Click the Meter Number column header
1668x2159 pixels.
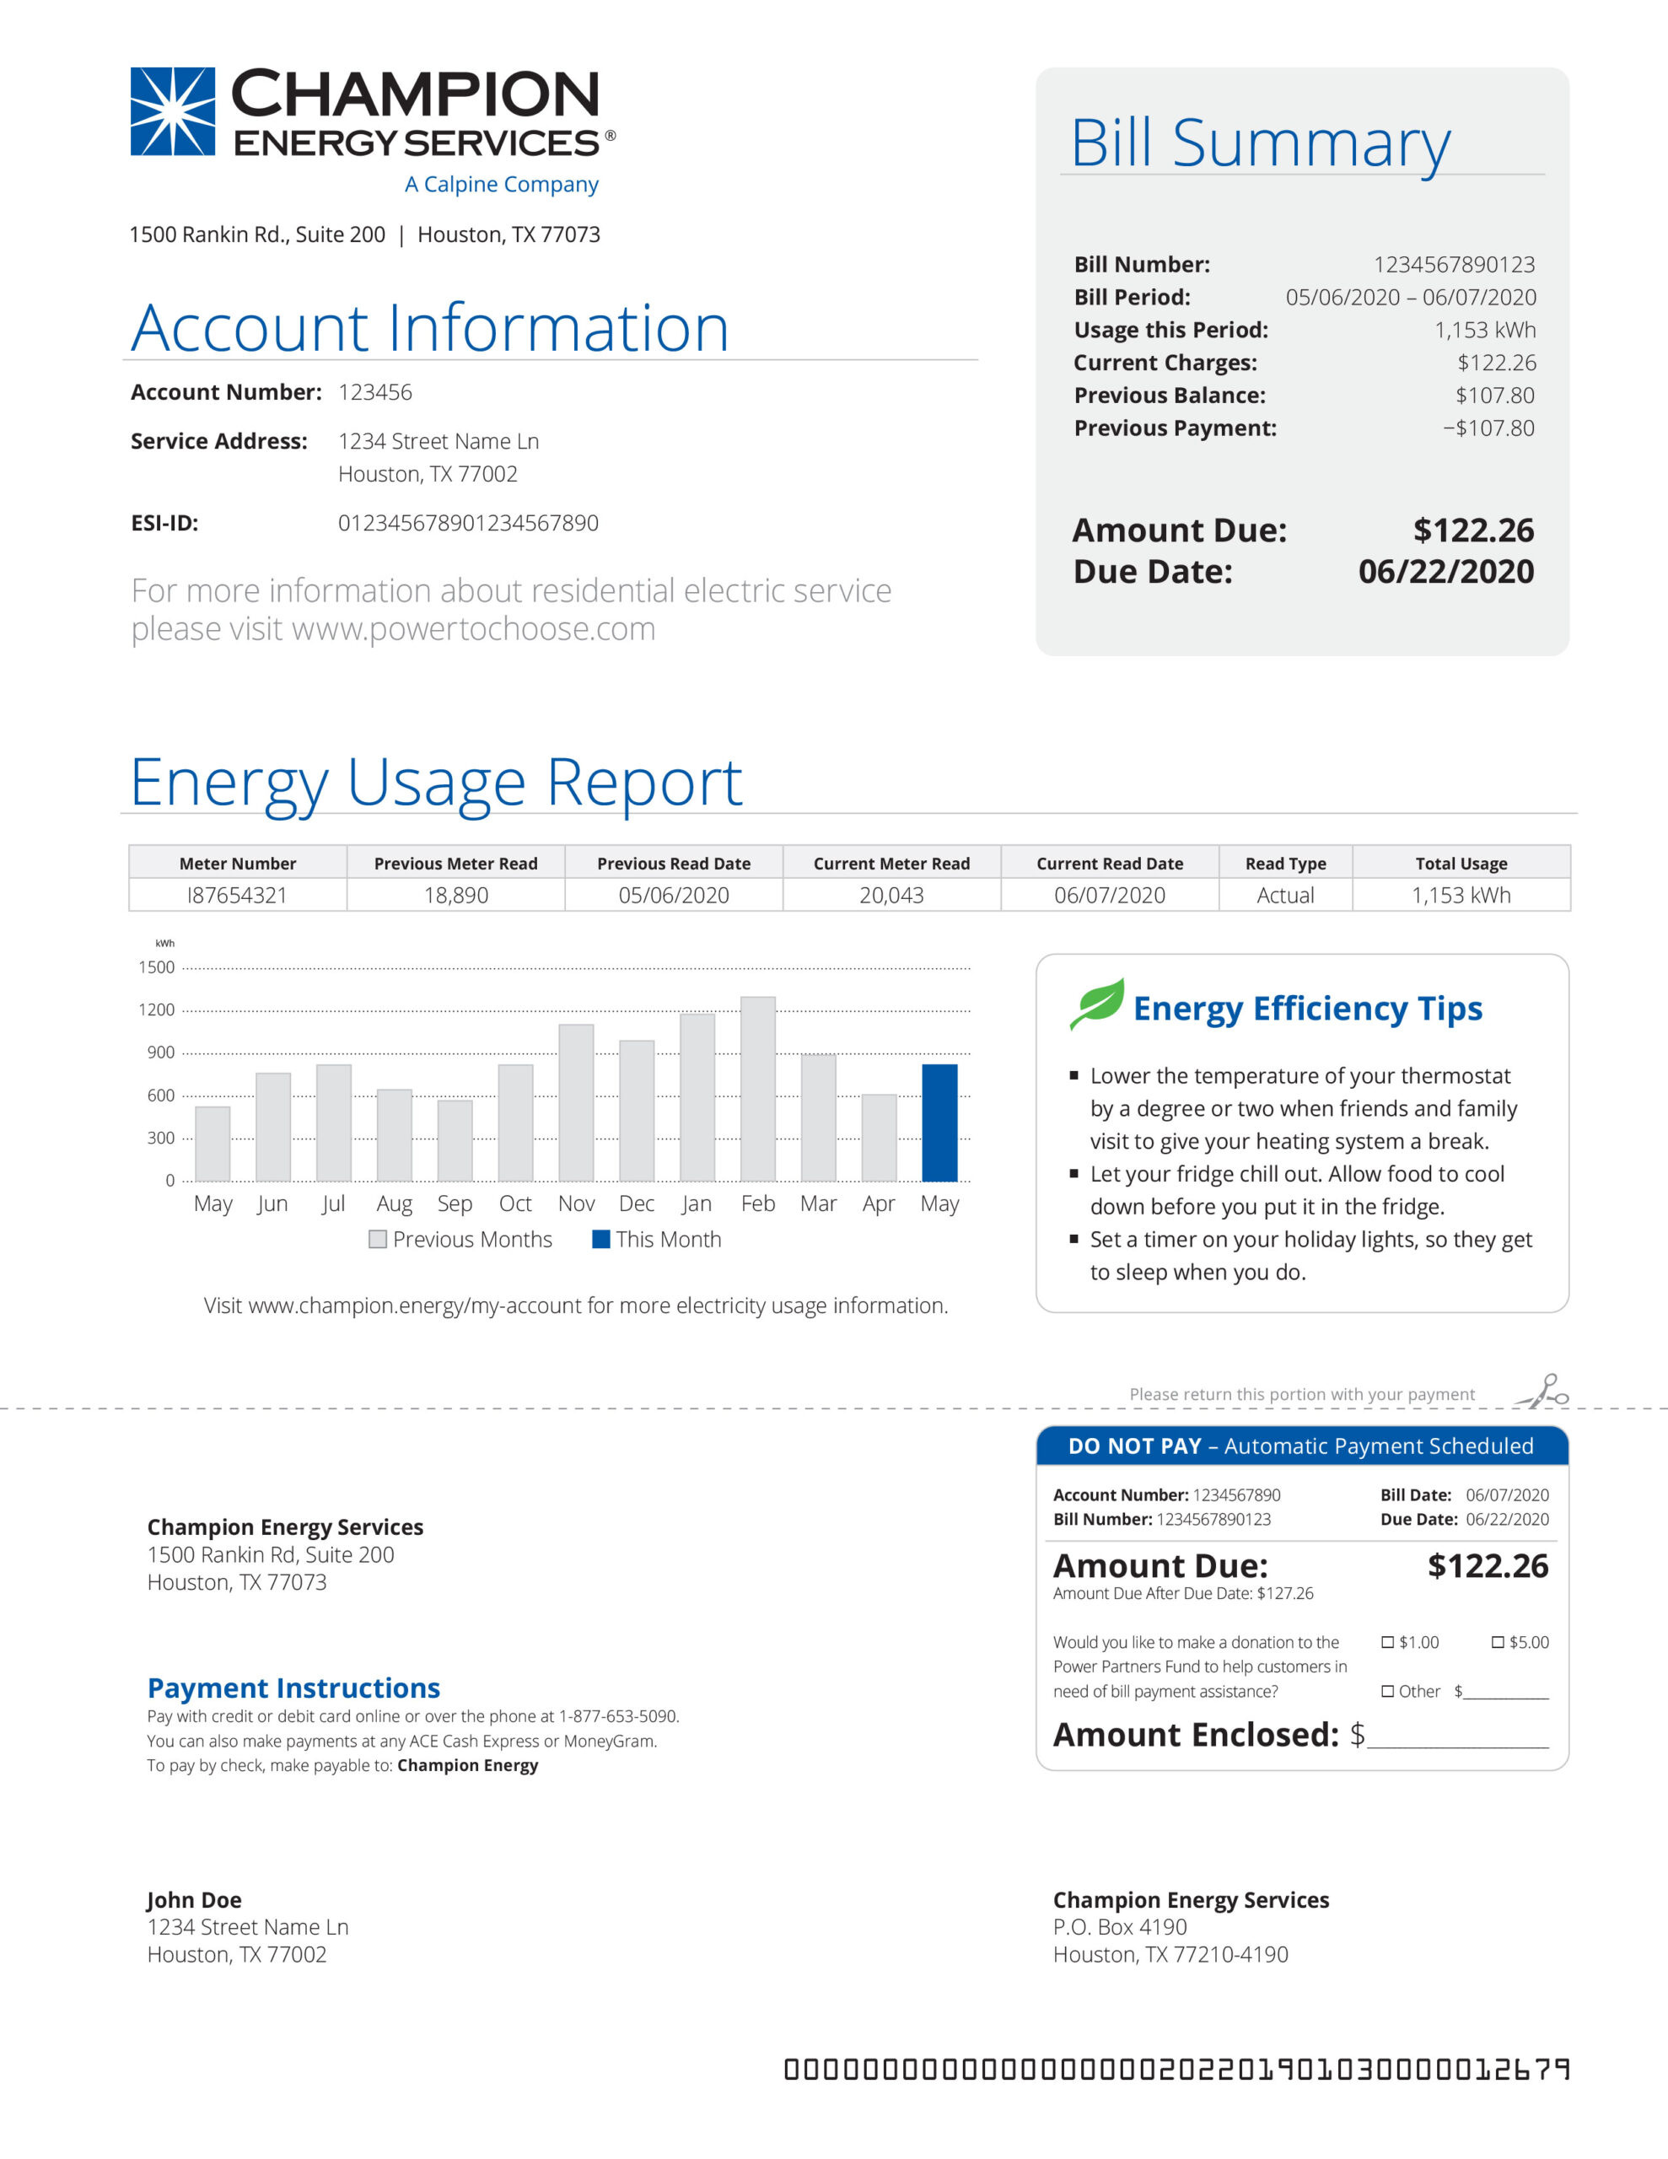point(237,863)
